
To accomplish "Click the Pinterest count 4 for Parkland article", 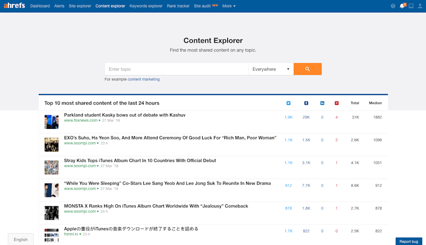I will (337, 118).
